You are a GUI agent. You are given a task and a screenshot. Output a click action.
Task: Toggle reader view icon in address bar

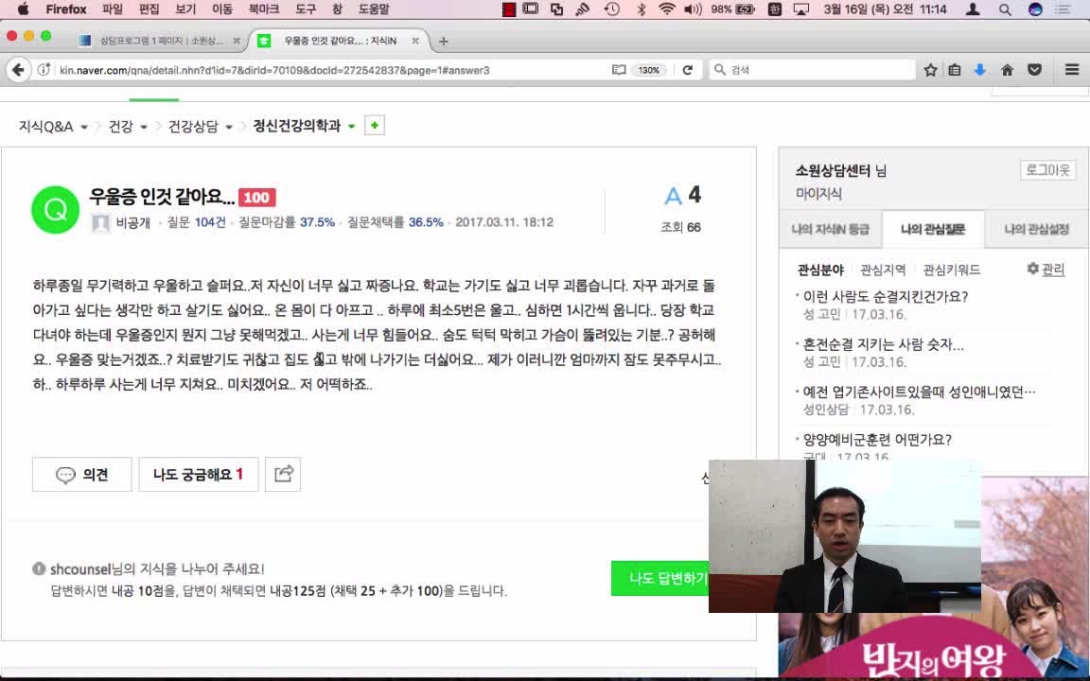(x=619, y=70)
